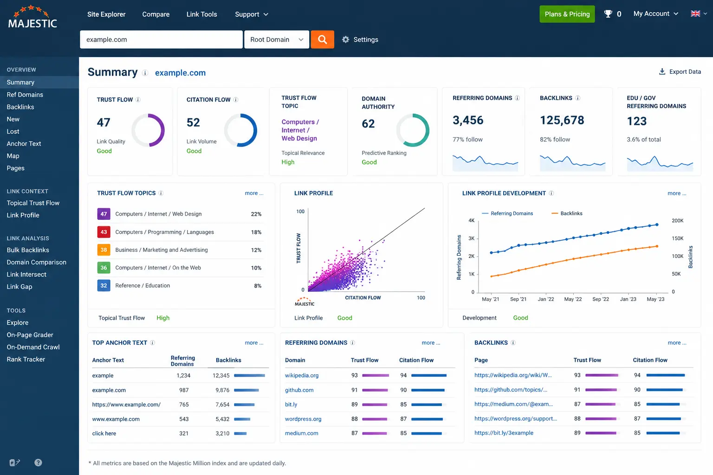Click Referring Domains table info icon
713x475 pixels.
pos(352,343)
